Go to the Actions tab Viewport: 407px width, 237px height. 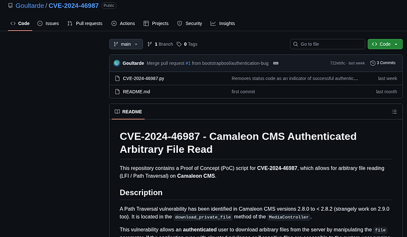tap(123, 23)
